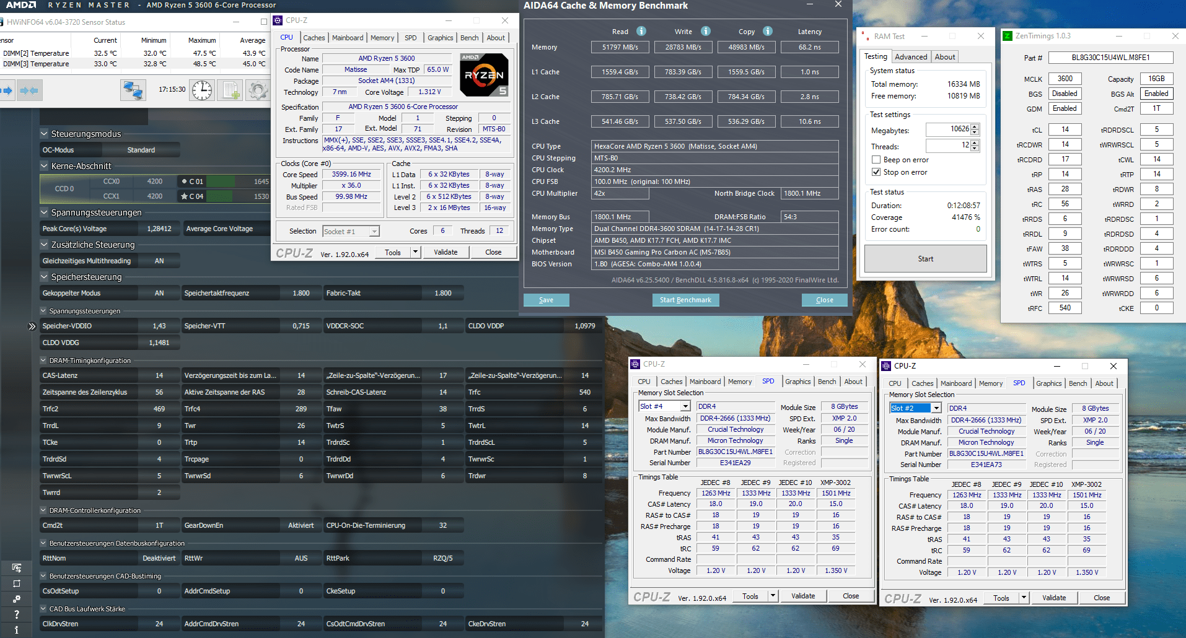Click the HWiNFO add logging sheet icon
The height and width of the screenshot is (638, 1186).
coord(231,90)
